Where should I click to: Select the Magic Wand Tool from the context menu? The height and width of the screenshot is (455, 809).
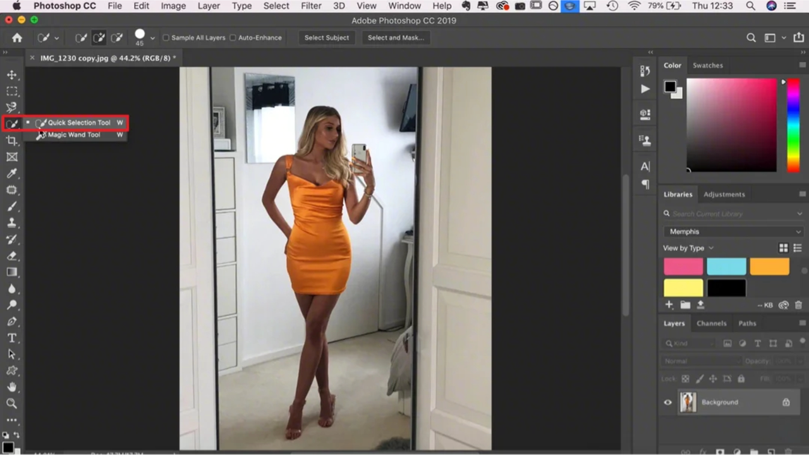[x=73, y=135]
